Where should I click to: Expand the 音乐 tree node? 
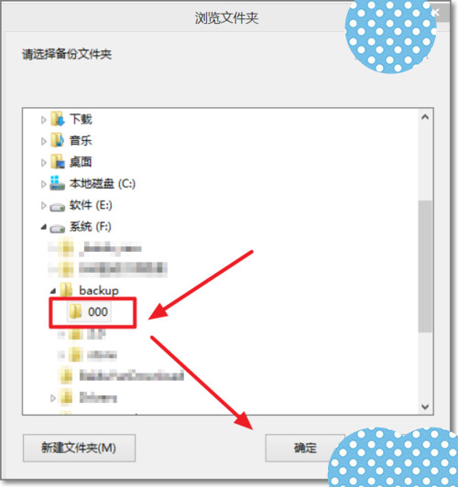coord(43,141)
